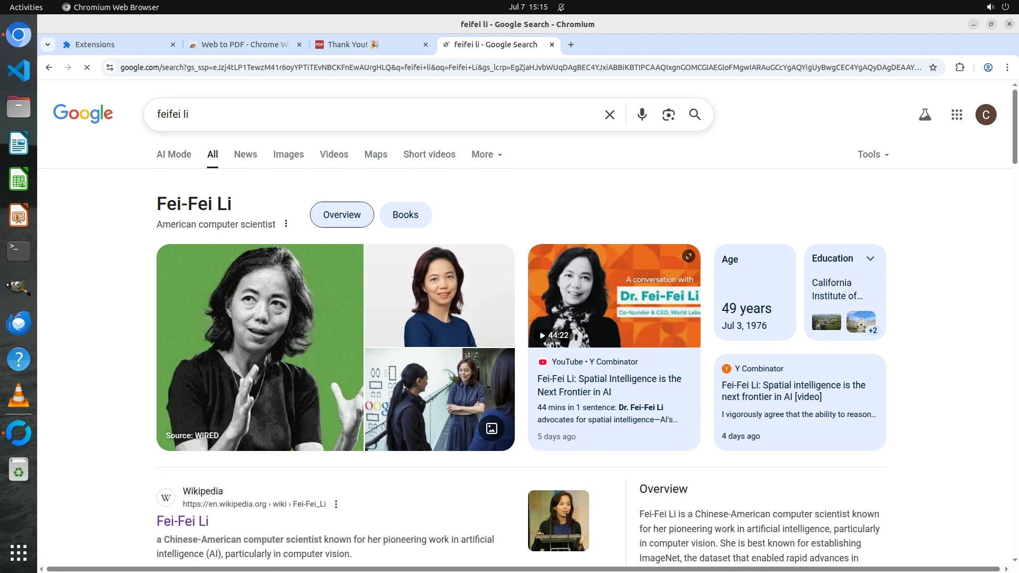Click the search input field
This screenshot has height=573, width=1019.
pyautogui.click(x=372, y=114)
